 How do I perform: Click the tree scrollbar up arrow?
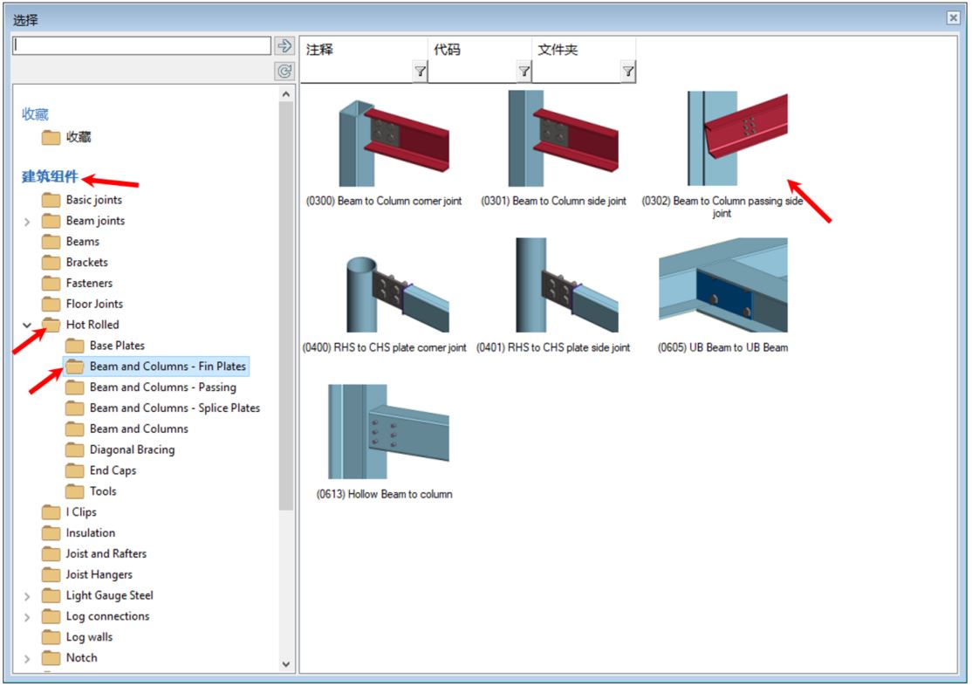tap(286, 94)
